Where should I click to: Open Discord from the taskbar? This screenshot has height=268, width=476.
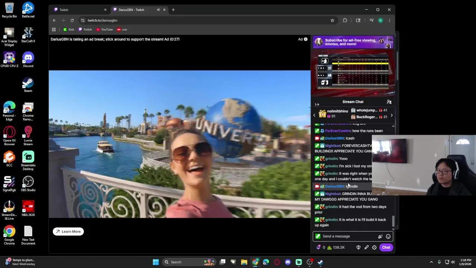point(287,262)
